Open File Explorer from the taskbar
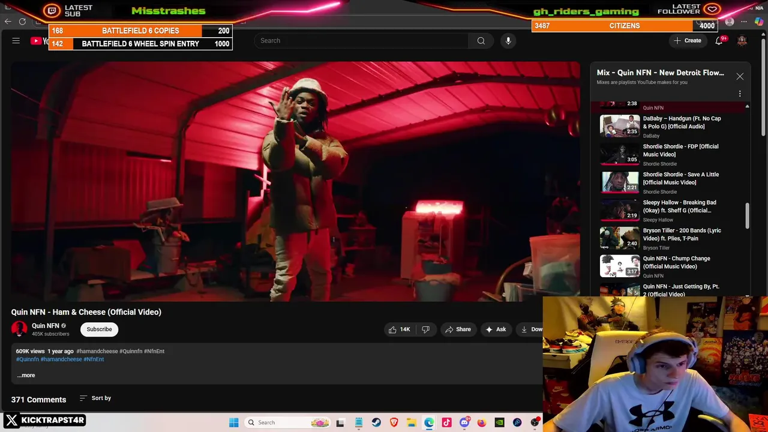Image resolution: width=768 pixels, height=432 pixels. 412,422
